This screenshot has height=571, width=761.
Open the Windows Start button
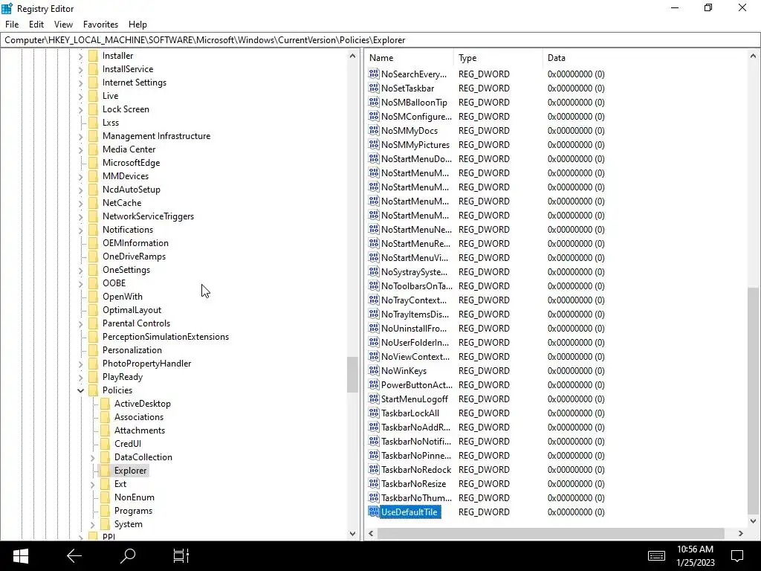(x=20, y=556)
